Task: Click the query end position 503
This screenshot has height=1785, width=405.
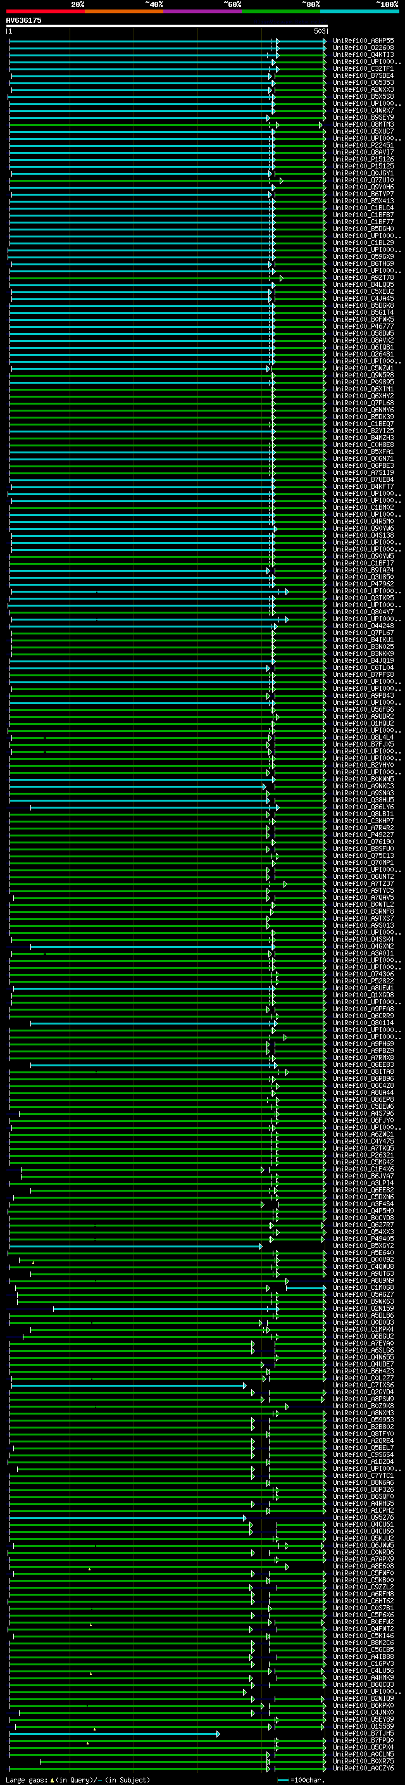Action: click(x=320, y=31)
